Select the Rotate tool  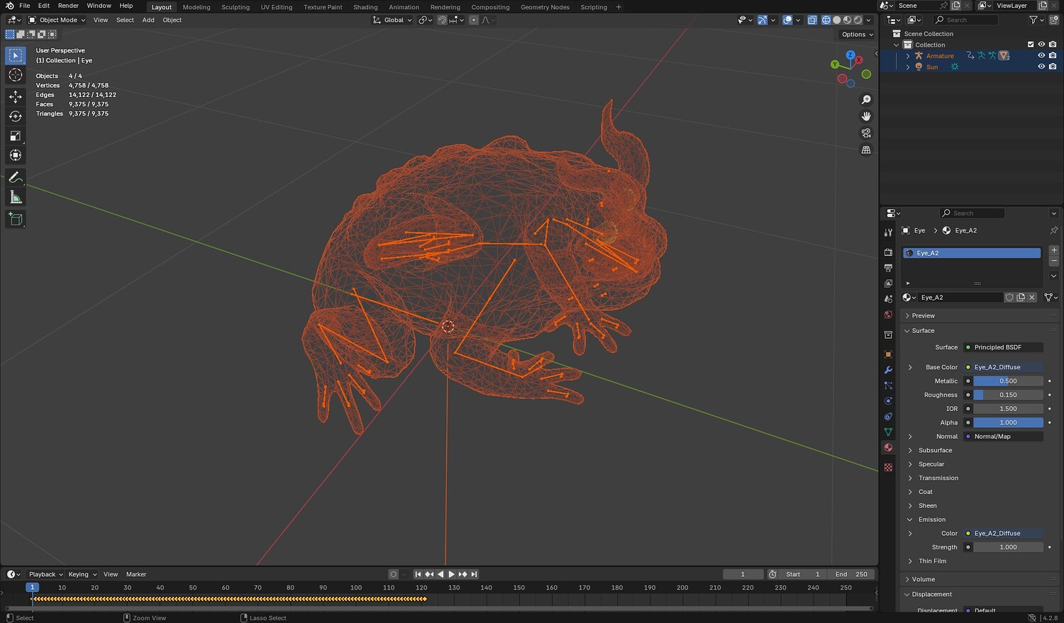16,116
